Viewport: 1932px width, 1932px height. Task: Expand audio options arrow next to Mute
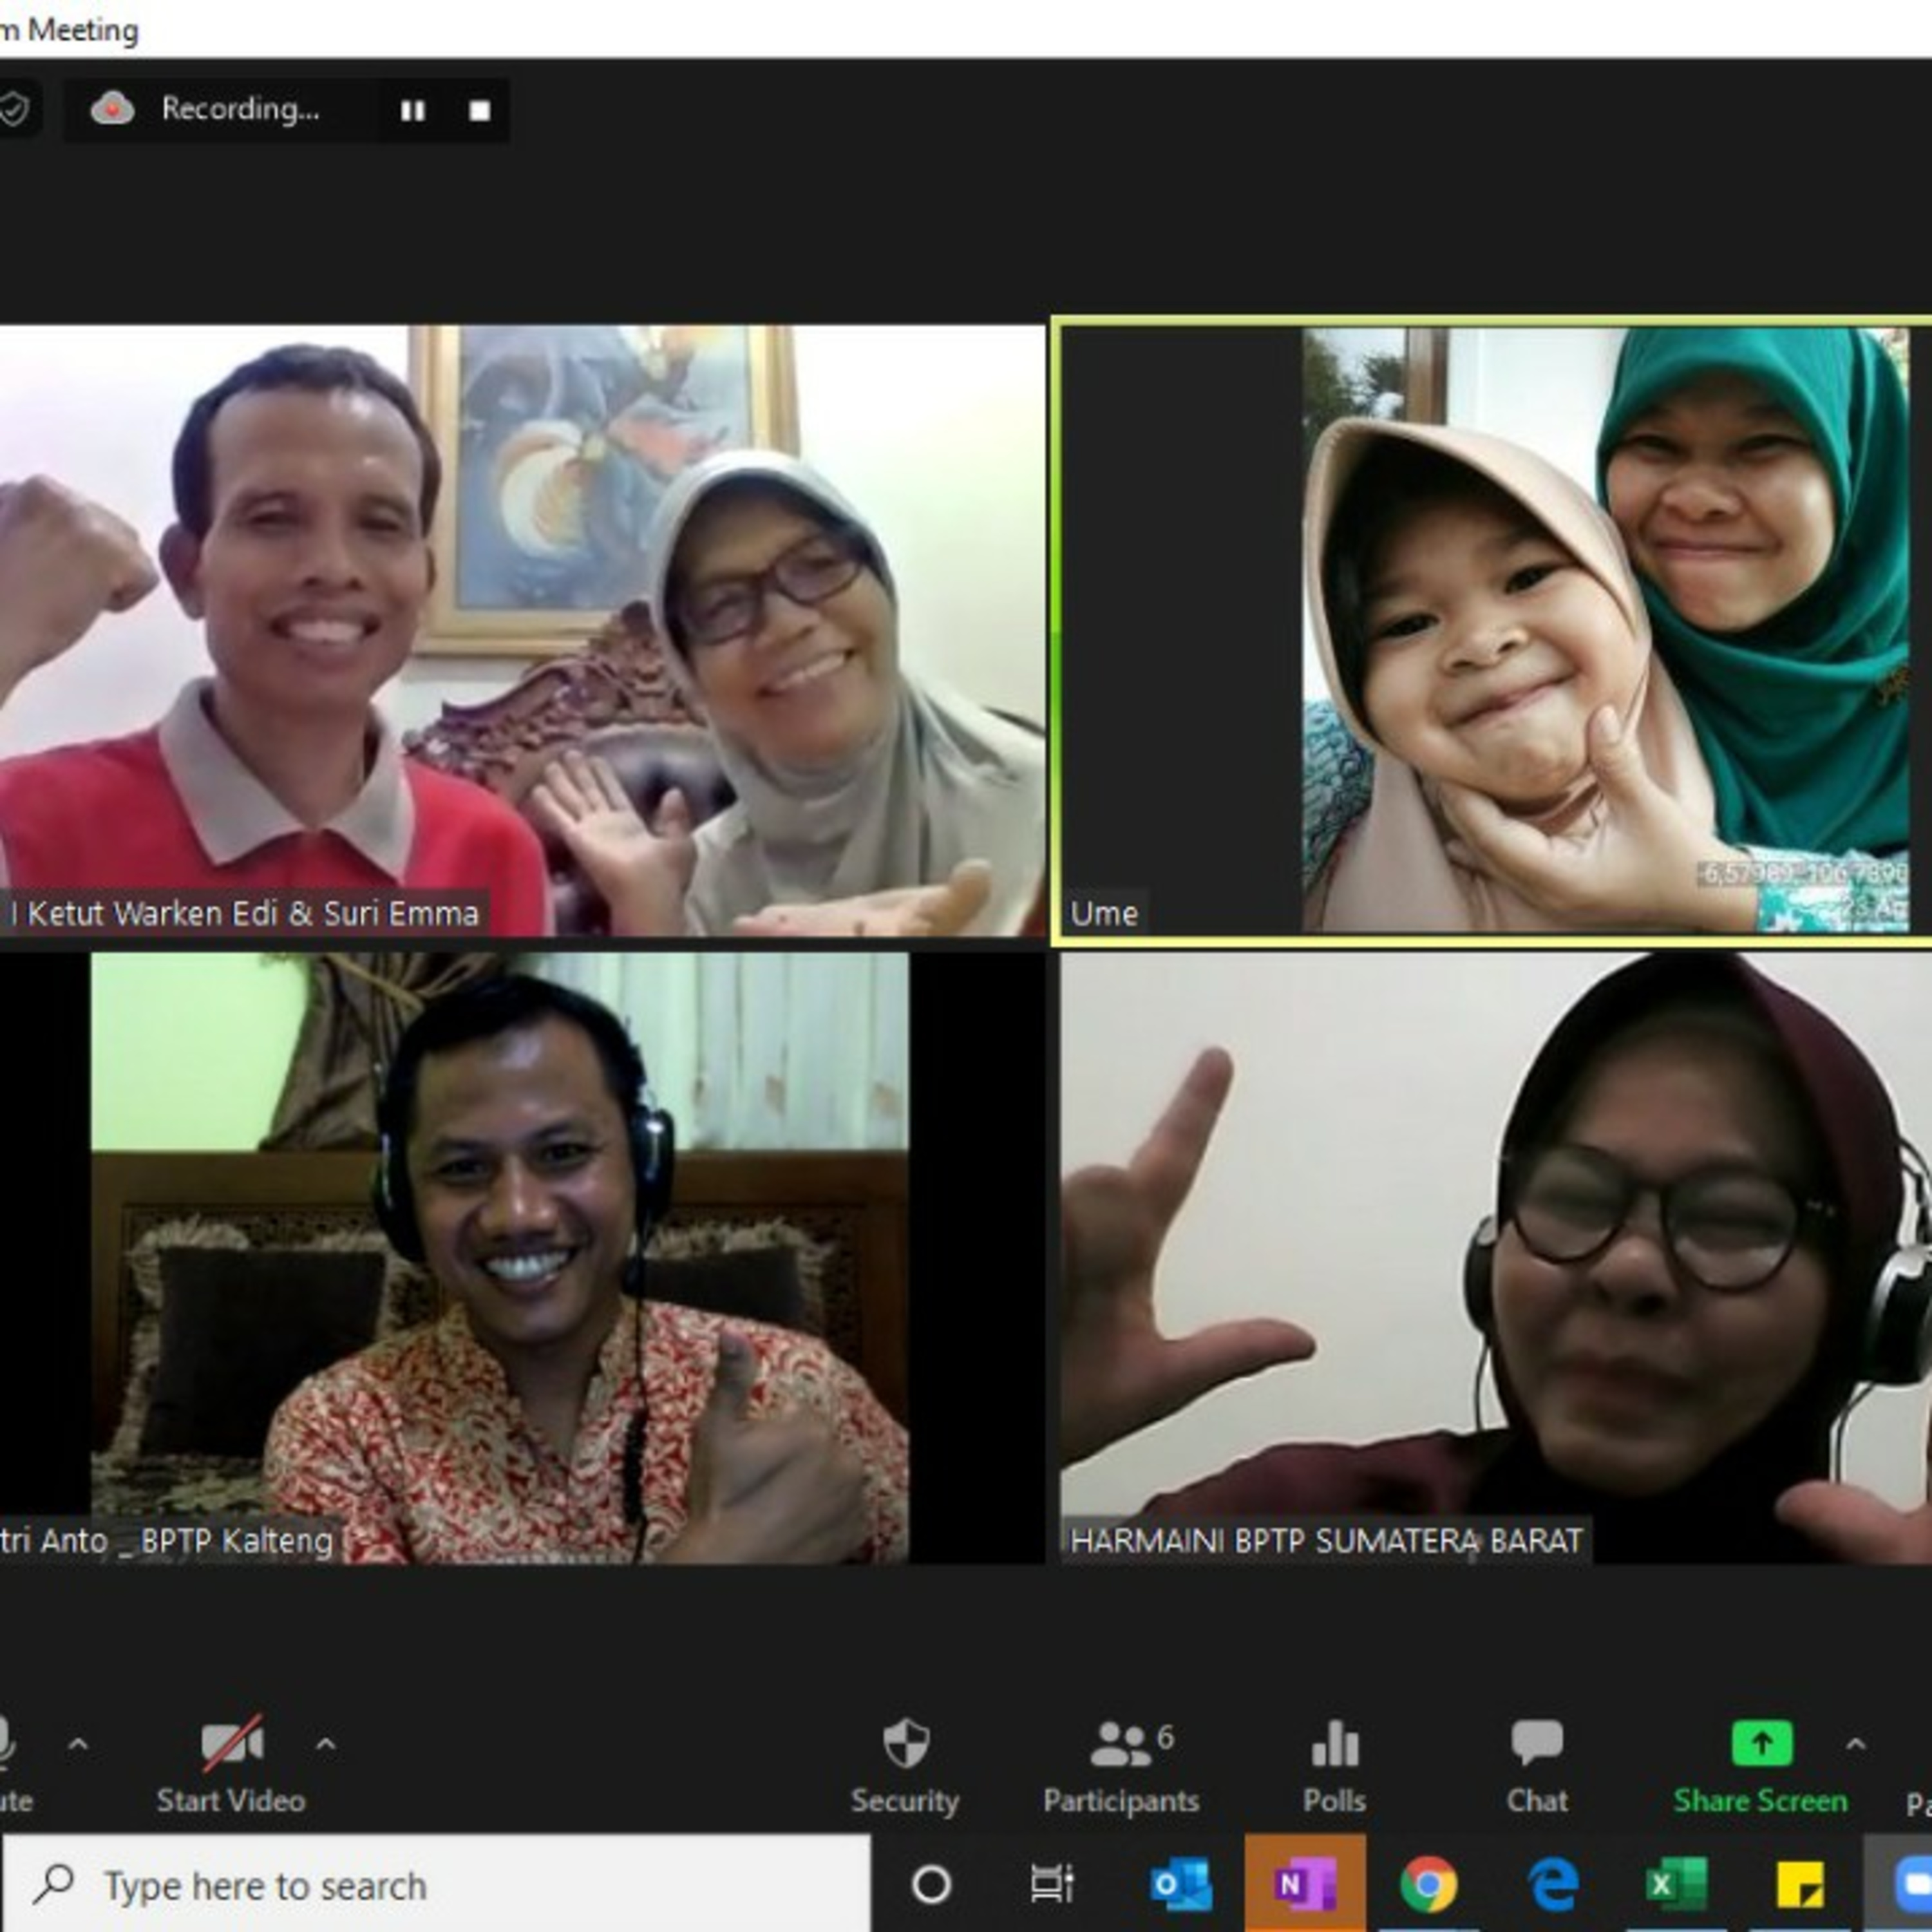[x=78, y=1745]
